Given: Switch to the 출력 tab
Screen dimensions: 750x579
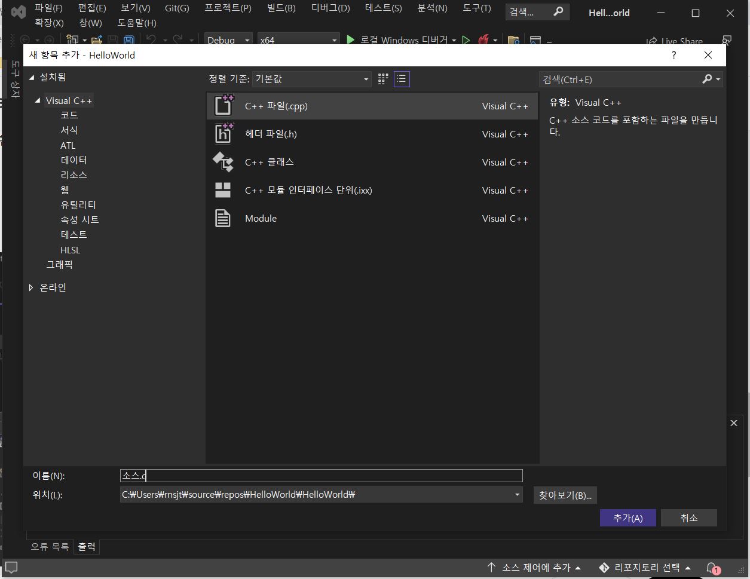Looking at the screenshot, I should [x=87, y=546].
